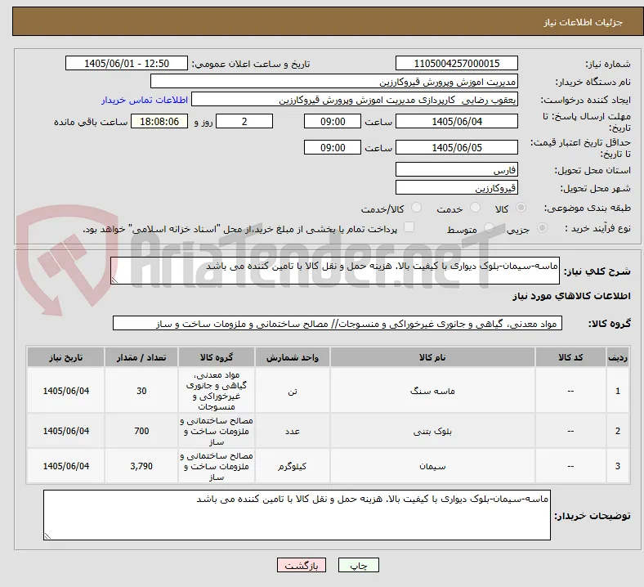The height and width of the screenshot is (587, 644).
Task: Click the اطلاعات کالاهای مورد نیاز section heading
Action: (571, 296)
